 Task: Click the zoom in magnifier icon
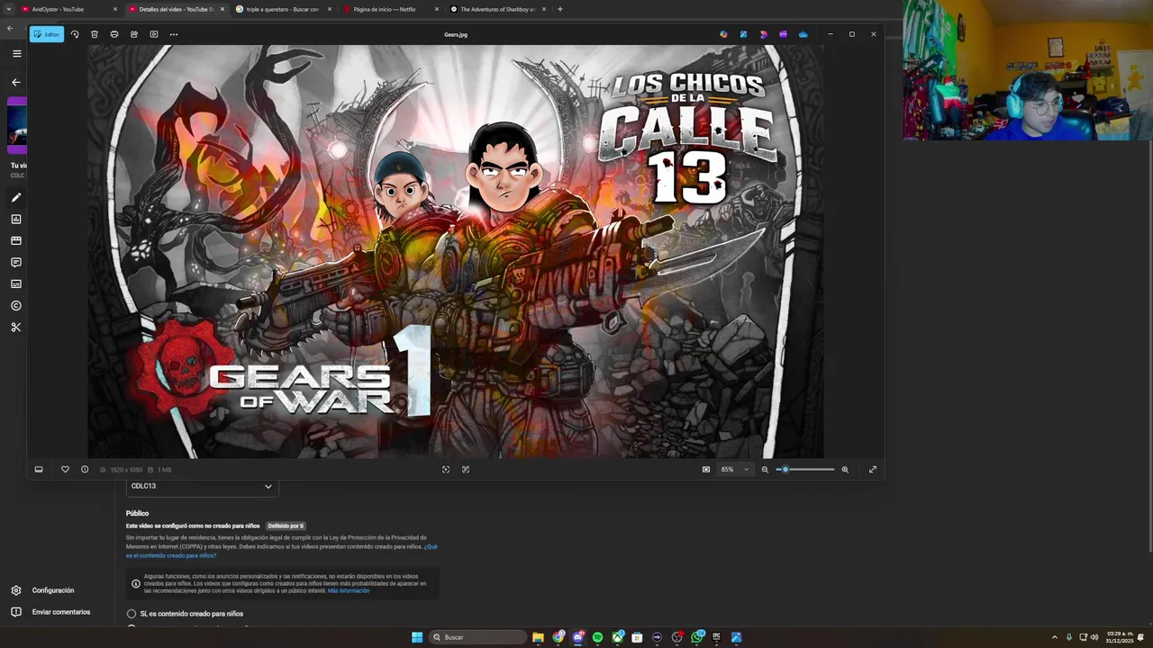[845, 469]
